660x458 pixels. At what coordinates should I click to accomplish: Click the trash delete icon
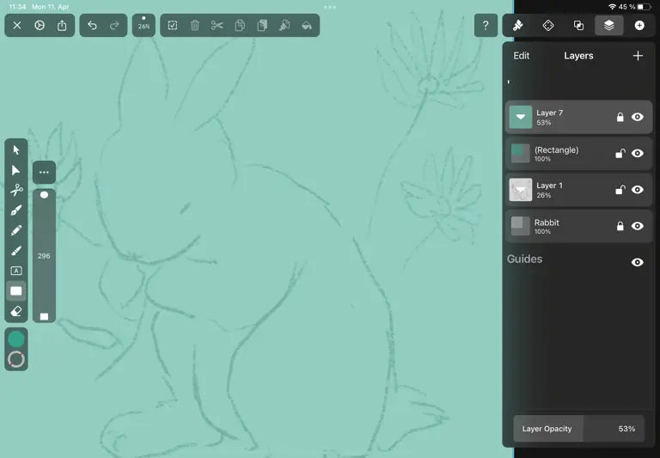195,26
